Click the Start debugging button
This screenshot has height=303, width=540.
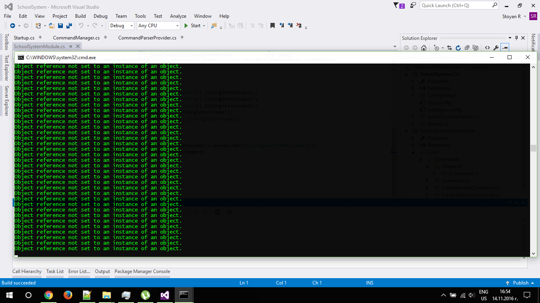[x=193, y=26]
